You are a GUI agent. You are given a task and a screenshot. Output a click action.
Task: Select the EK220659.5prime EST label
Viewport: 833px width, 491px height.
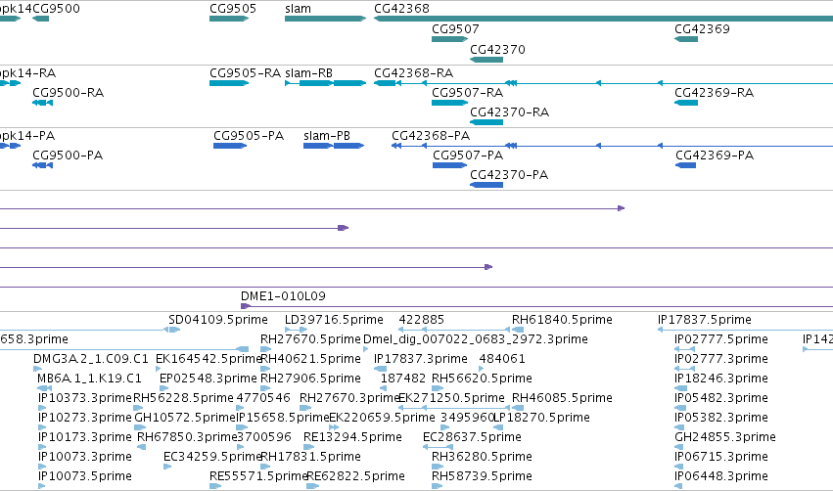pos(382,418)
